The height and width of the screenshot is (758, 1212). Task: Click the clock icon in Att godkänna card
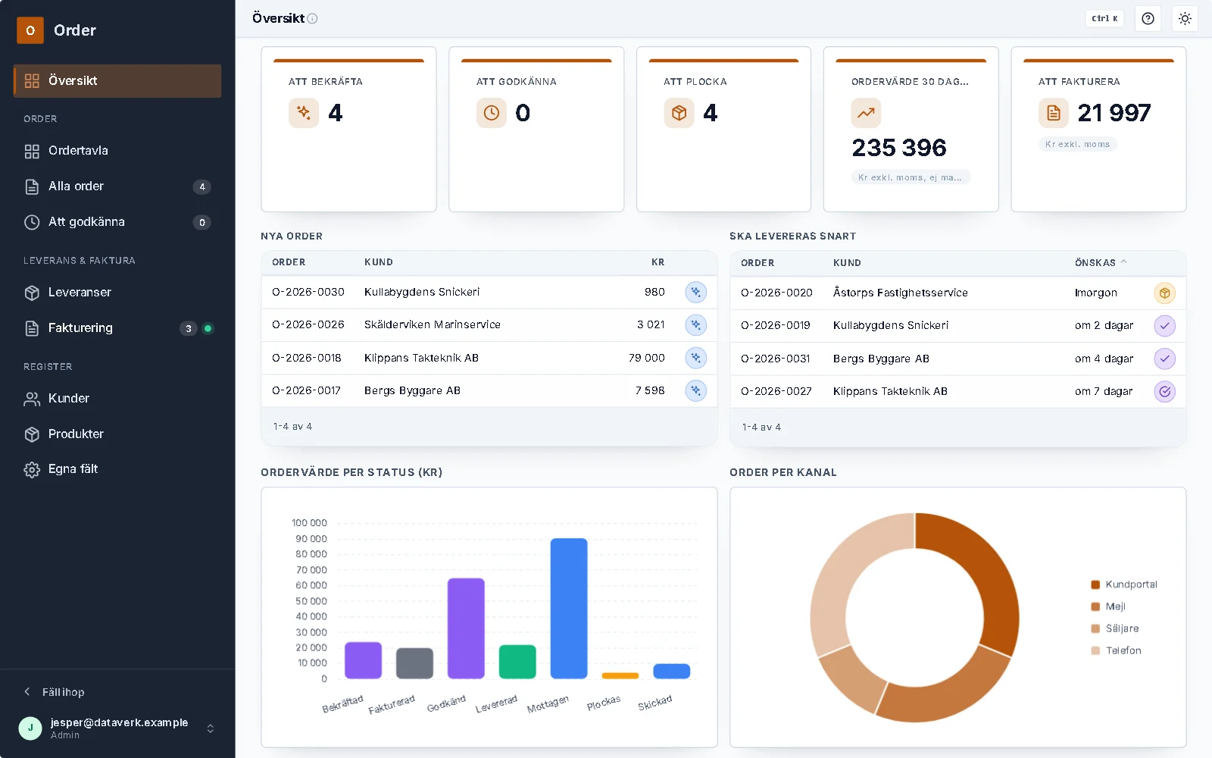click(492, 113)
